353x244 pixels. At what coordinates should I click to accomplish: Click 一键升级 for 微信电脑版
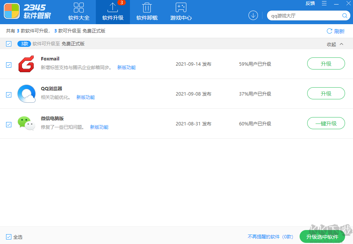[326, 123]
